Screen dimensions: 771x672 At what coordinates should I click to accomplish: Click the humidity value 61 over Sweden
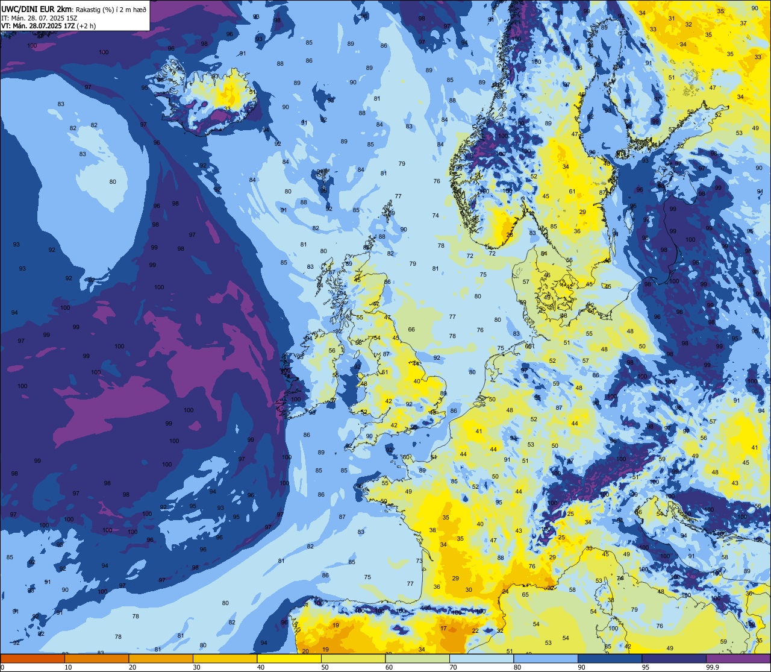[572, 192]
